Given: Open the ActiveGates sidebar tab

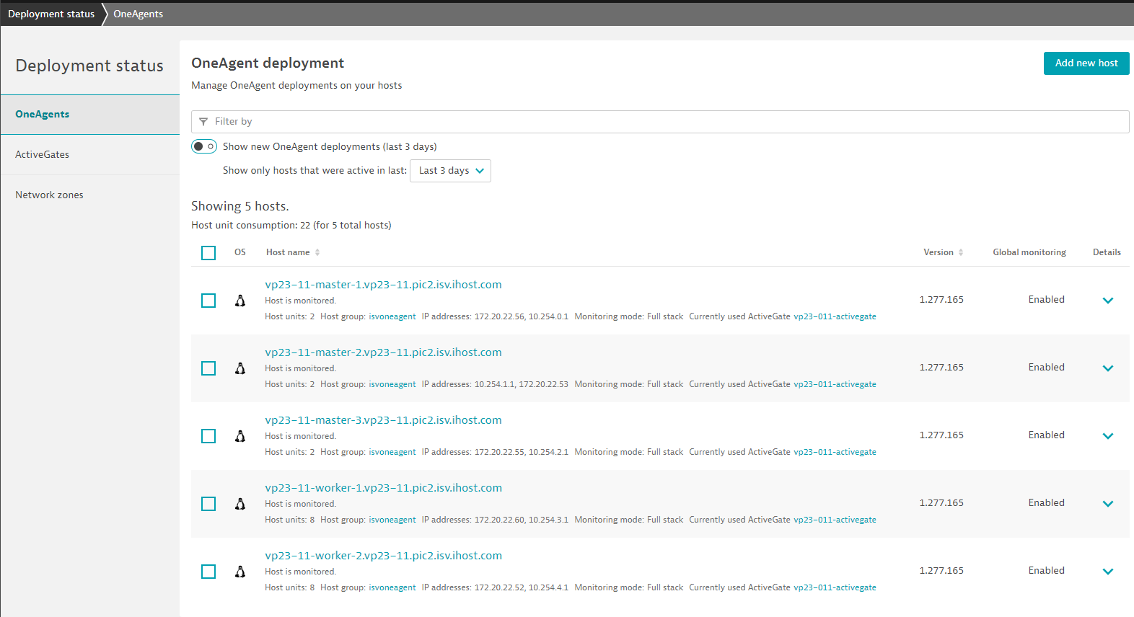Looking at the screenshot, I should [90, 155].
